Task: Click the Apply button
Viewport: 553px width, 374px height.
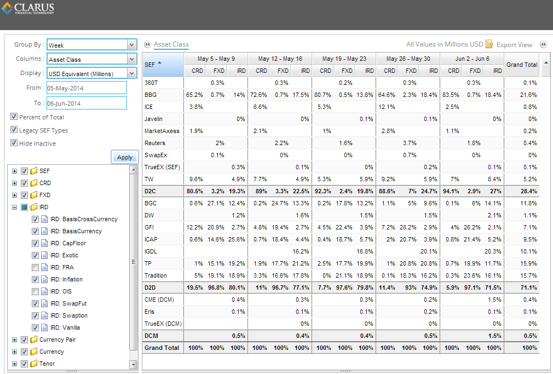Action: [125, 157]
